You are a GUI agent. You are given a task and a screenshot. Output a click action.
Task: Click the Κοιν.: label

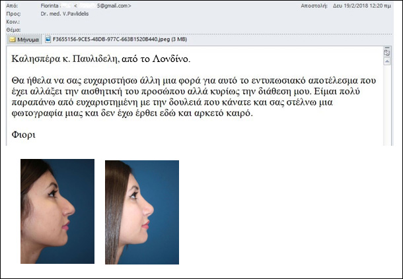[13, 22]
